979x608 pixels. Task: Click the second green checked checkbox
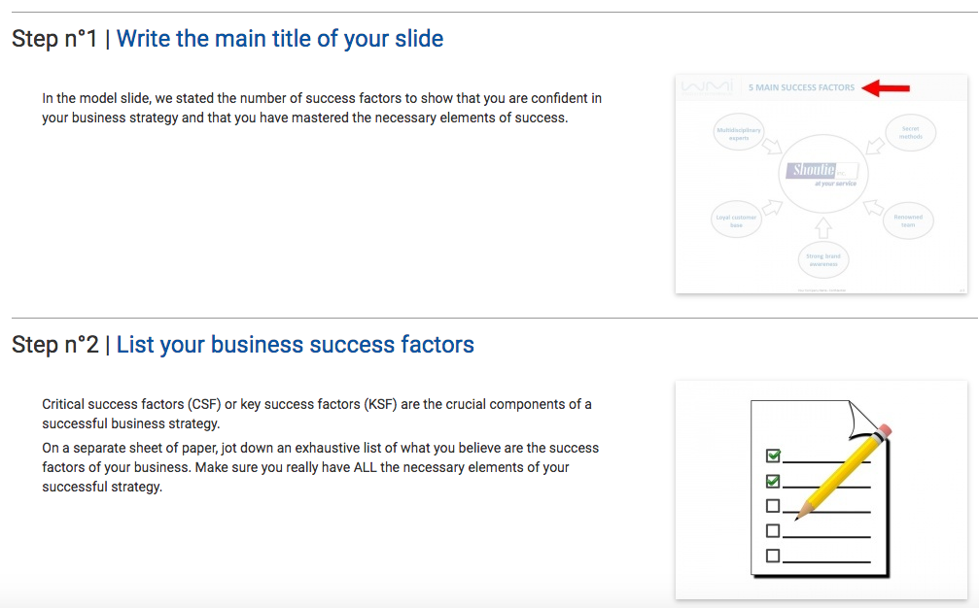coord(773,481)
